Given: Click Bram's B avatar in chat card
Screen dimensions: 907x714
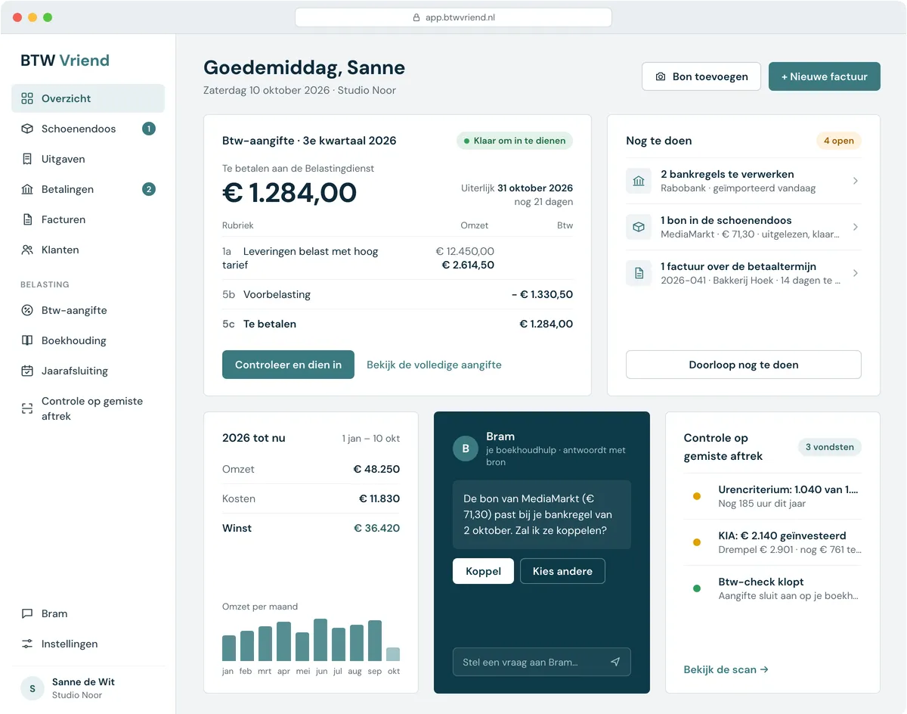Looking at the screenshot, I should click(x=466, y=449).
